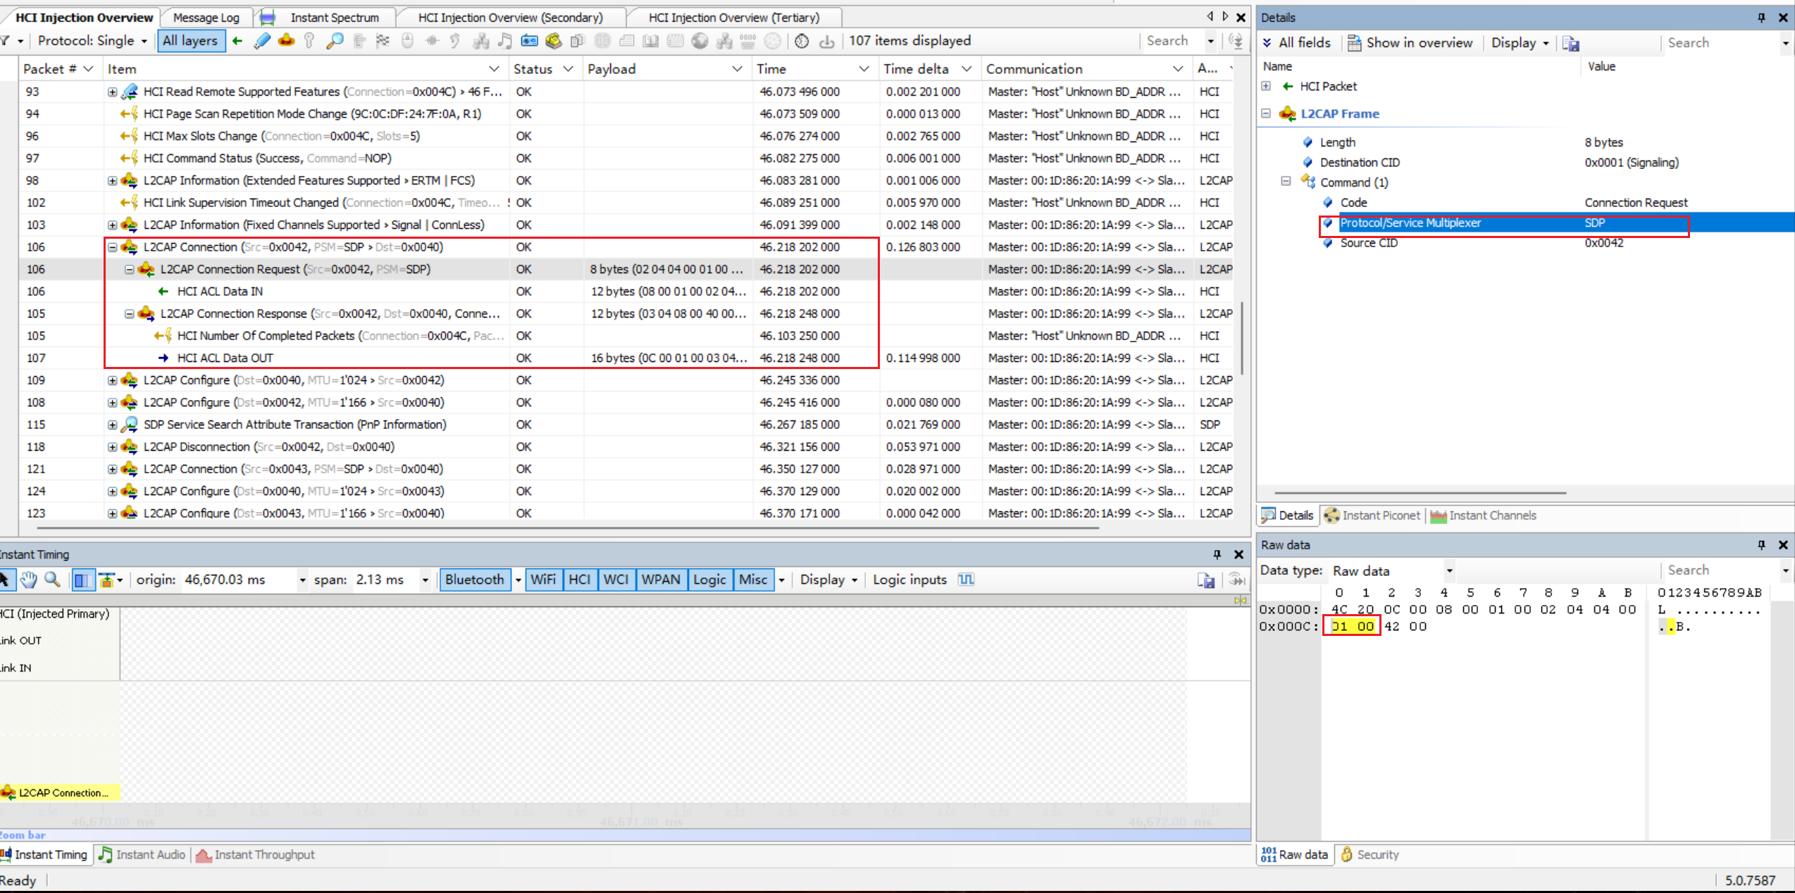Toggle the All layers button
1795x893 pixels.
tap(190, 41)
